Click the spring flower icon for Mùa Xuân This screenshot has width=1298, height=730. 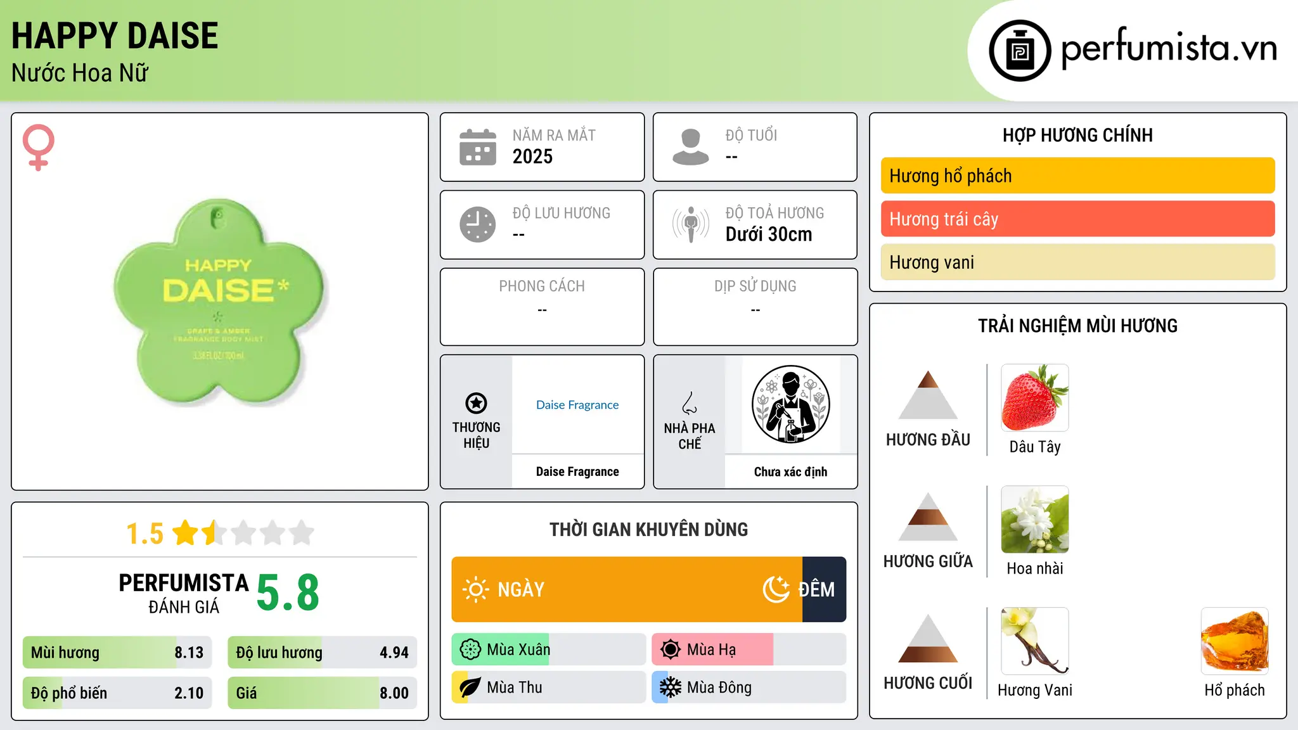pos(470,650)
